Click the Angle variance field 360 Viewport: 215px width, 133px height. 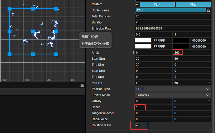click(192, 53)
